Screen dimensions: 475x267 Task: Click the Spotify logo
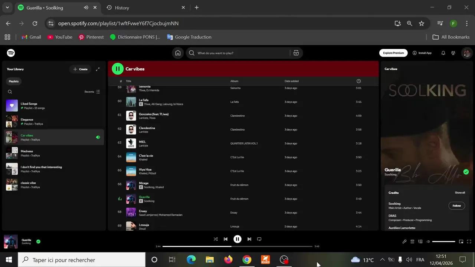coord(11,53)
